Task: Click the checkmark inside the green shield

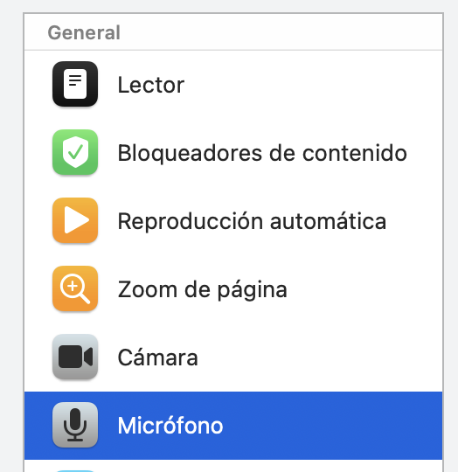Action: 75,152
